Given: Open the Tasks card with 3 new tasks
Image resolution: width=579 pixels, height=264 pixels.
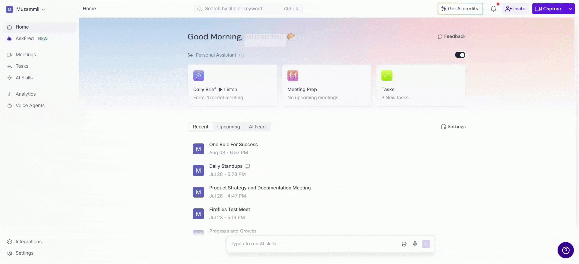Looking at the screenshot, I should click(x=421, y=85).
